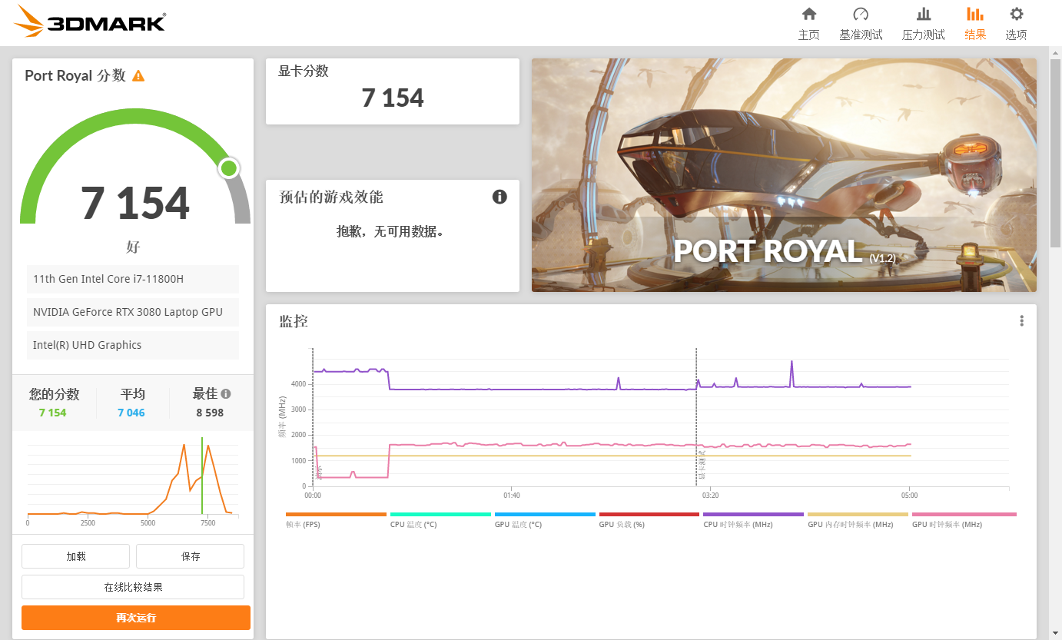Click the 显卡分数 7 154 card

pos(393,91)
